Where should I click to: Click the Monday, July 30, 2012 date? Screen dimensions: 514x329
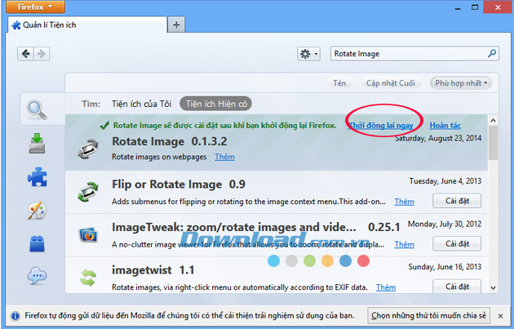[445, 224]
